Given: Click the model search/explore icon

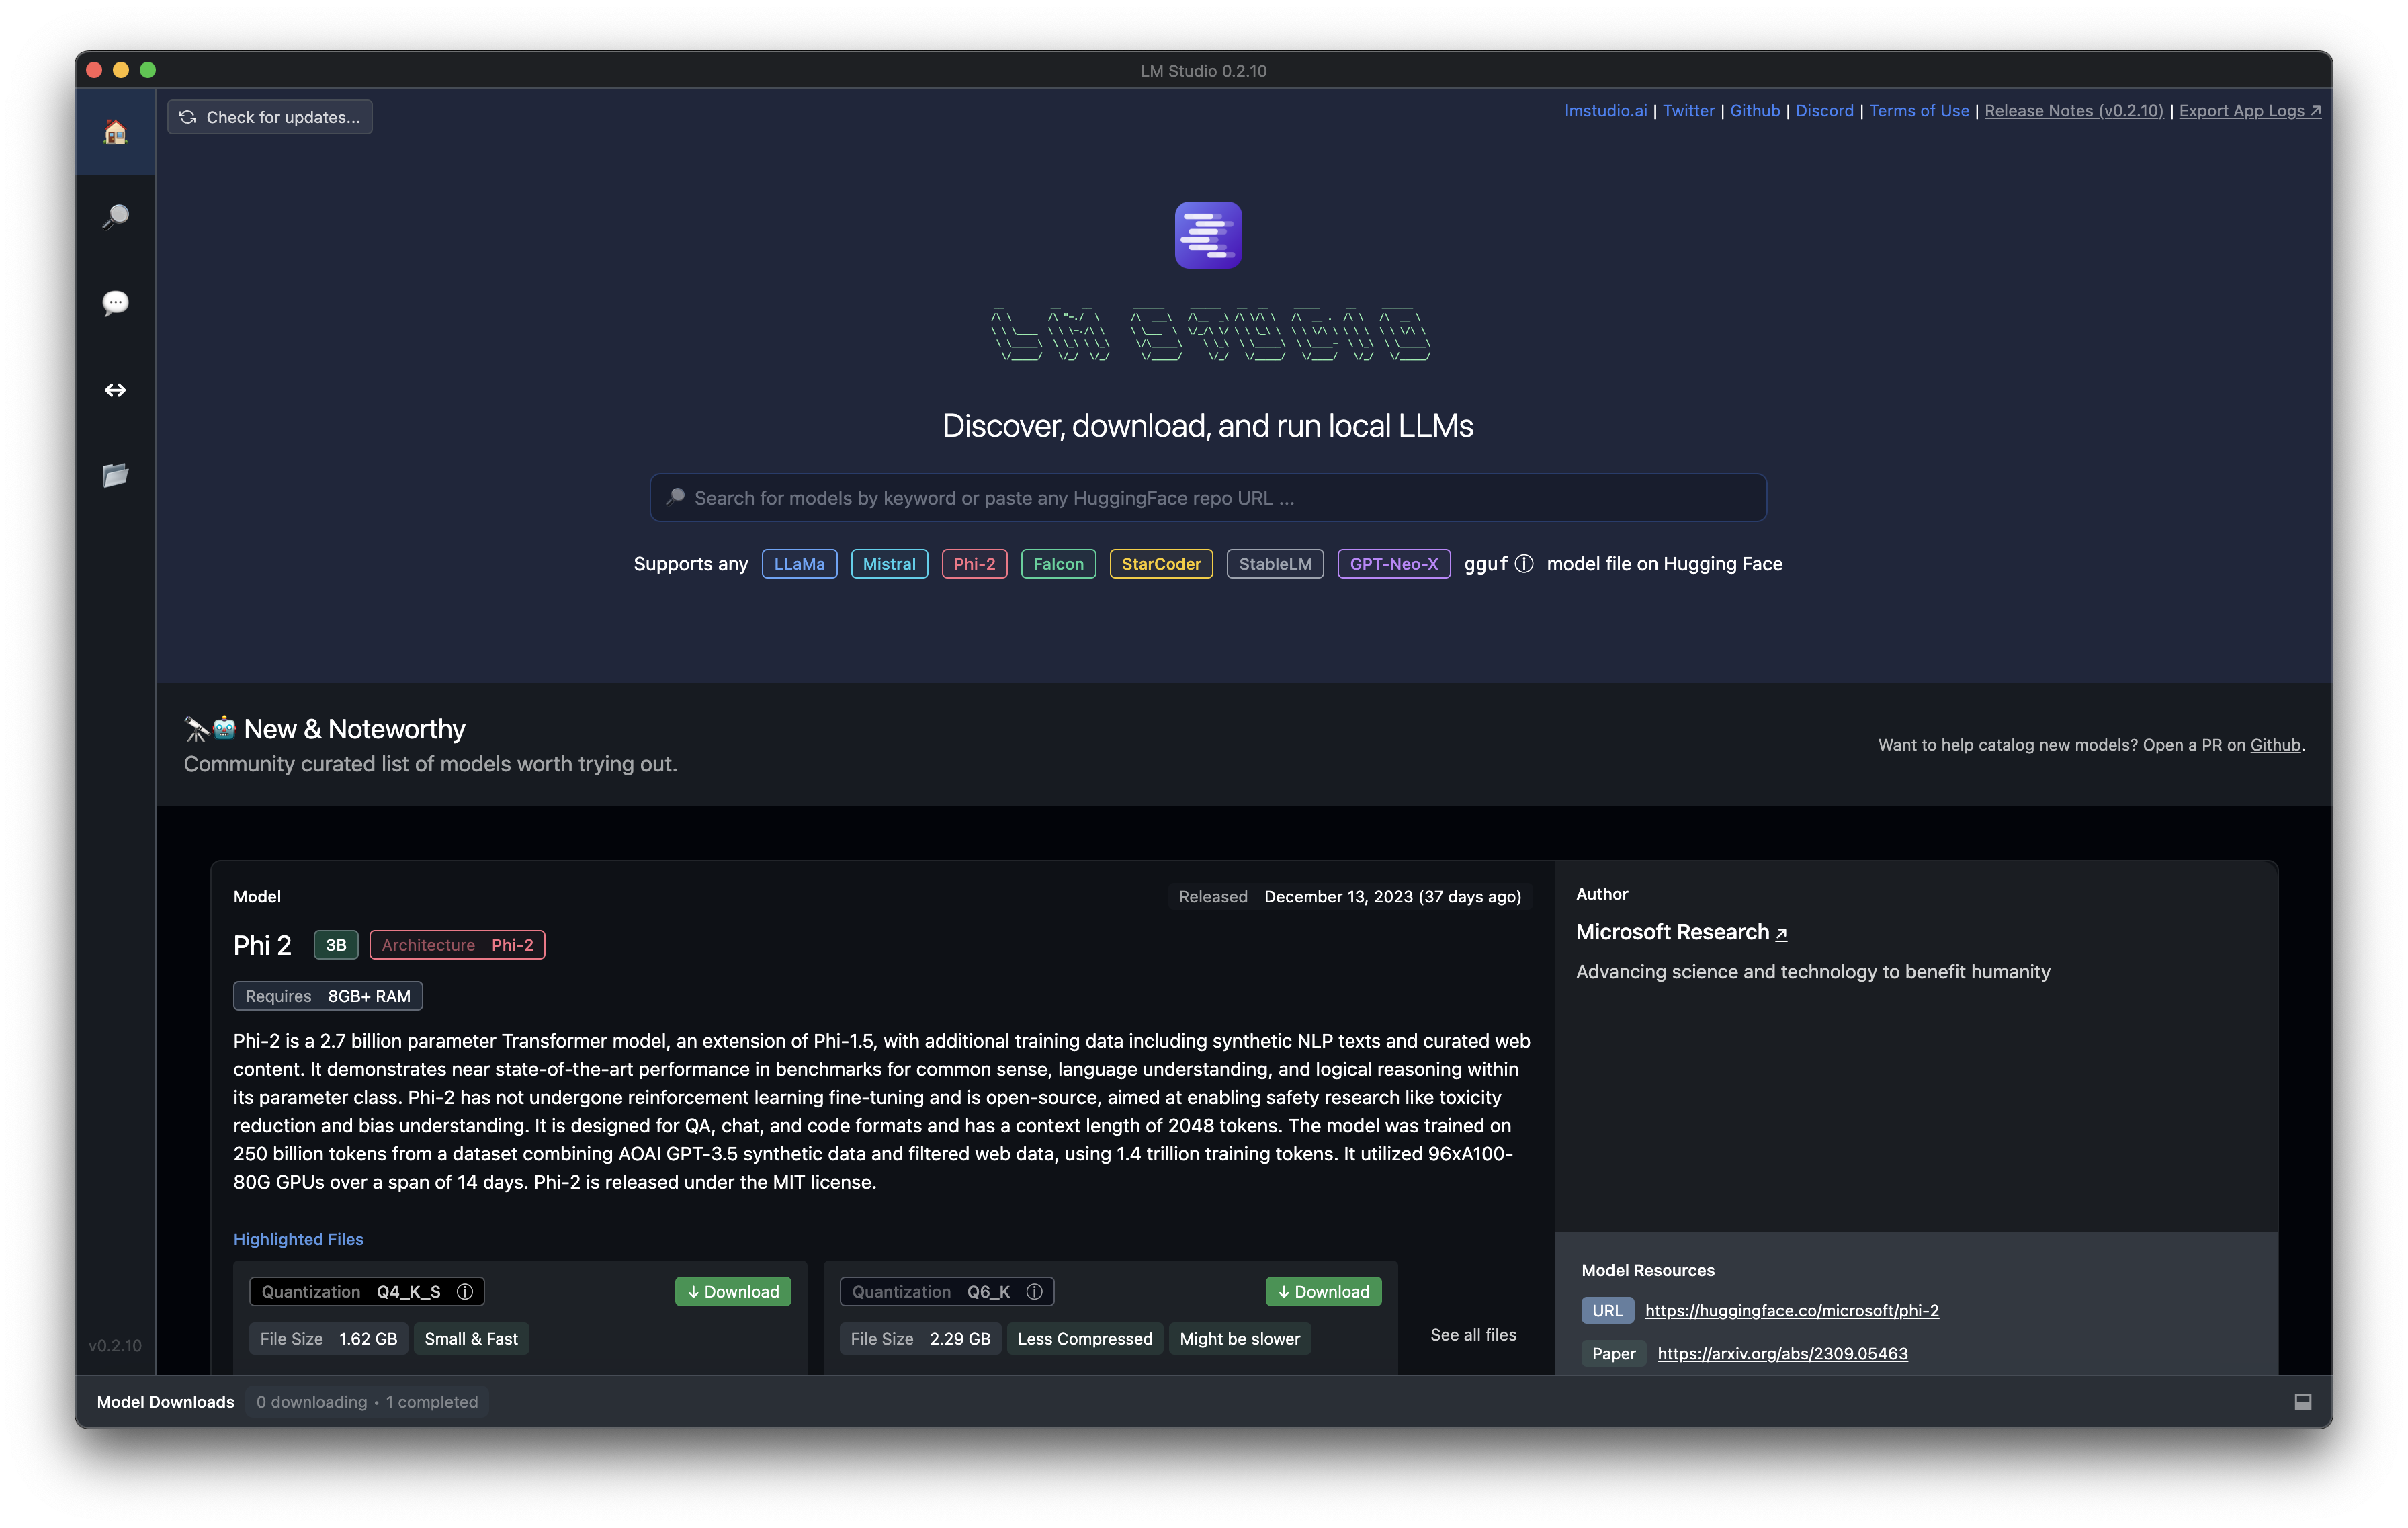Looking at the screenshot, I should (x=116, y=216).
